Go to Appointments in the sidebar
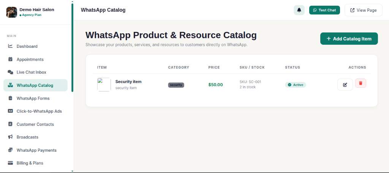389x173 pixels. [35, 59]
